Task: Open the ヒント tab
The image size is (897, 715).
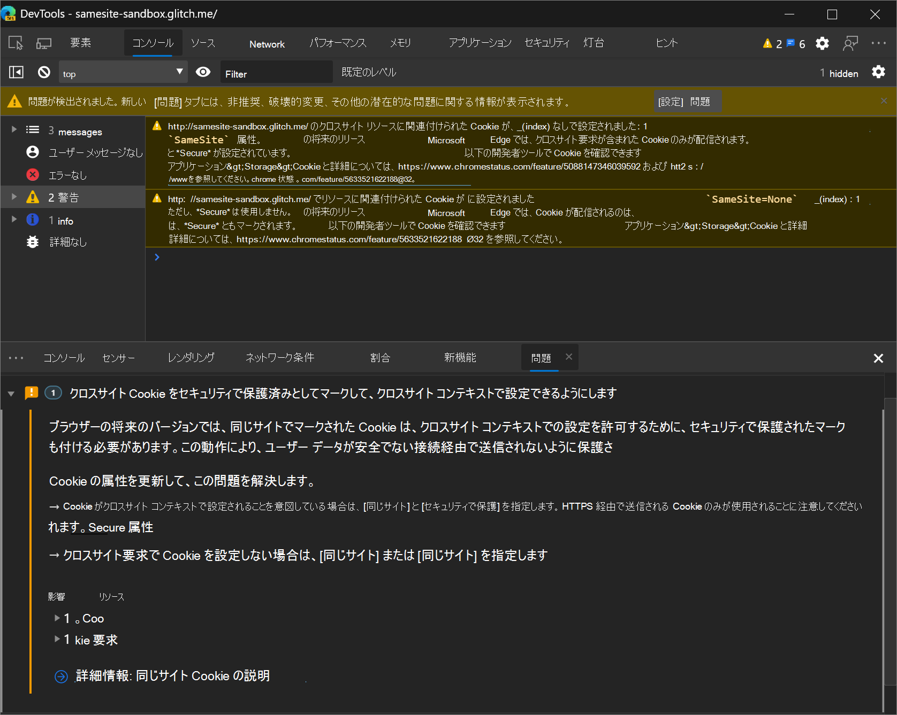Action: [667, 43]
